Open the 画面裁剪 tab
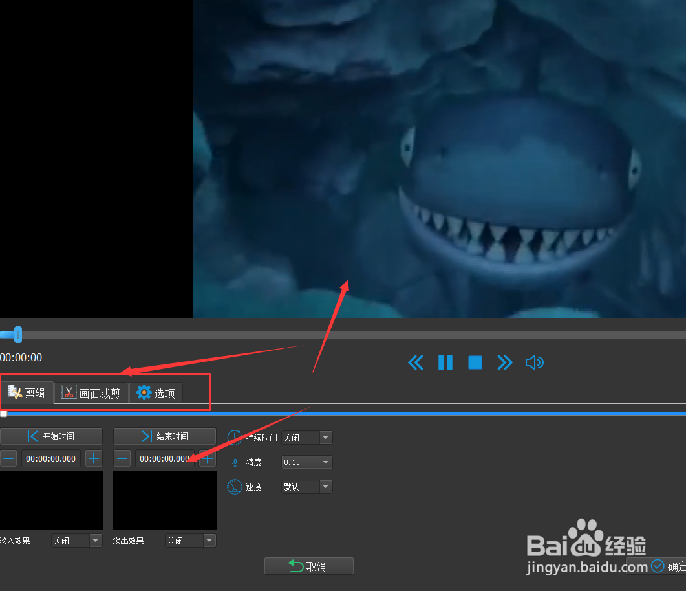 (x=91, y=393)
